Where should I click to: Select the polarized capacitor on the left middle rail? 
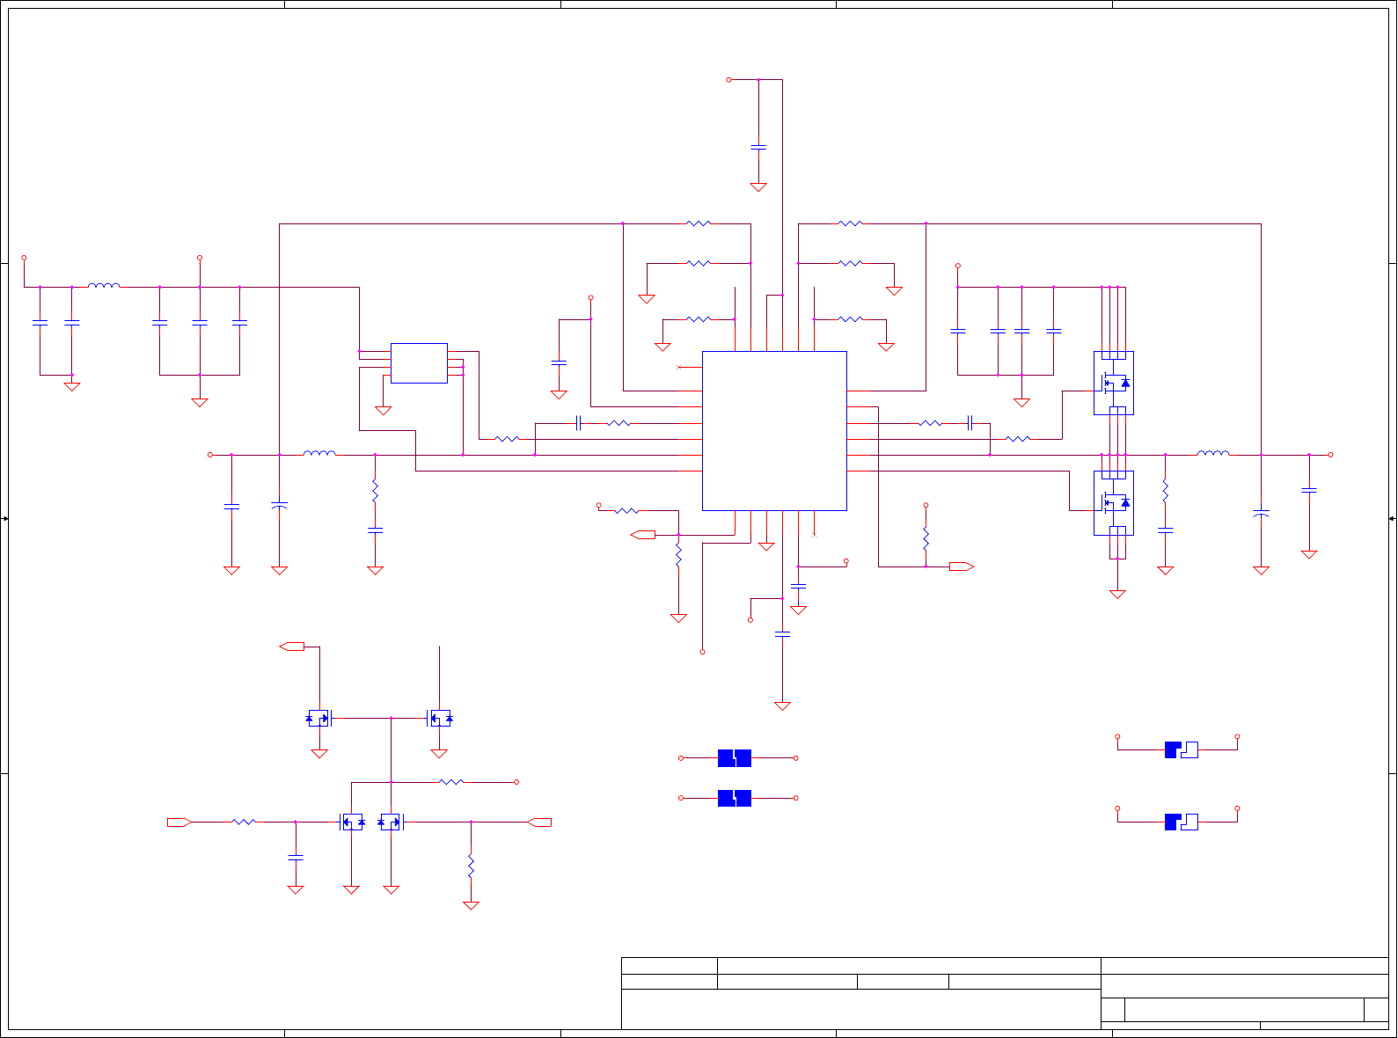pyautogui.click(x=280, y=506)
